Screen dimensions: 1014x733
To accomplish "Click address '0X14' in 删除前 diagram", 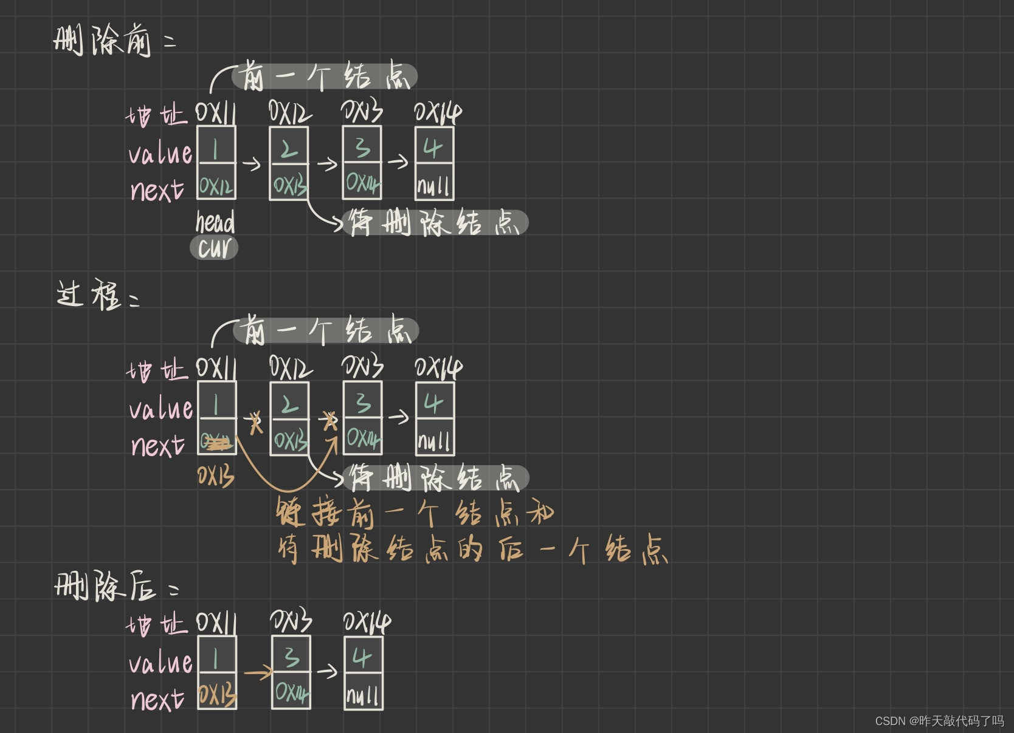I will 438,112.
